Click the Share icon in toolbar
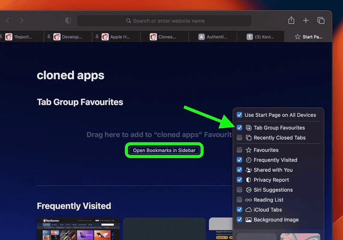This screenshot has height=240, width=343. (x=291, y=21)
